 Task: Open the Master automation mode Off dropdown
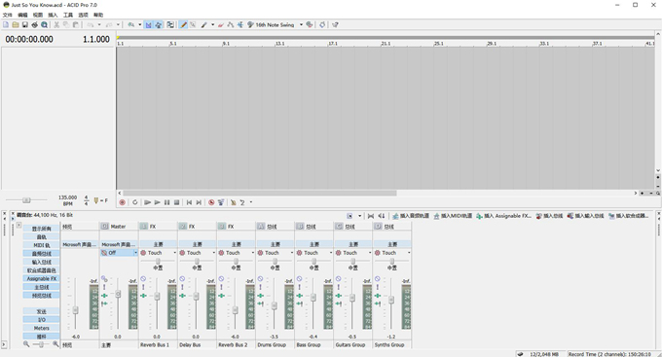coord(135,253)
